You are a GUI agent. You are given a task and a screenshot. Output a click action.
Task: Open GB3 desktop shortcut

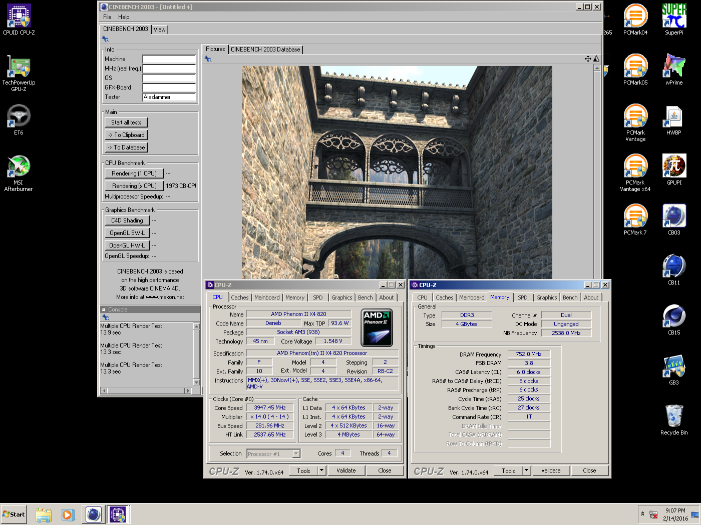pyautogui.click(x=674, y=369)
